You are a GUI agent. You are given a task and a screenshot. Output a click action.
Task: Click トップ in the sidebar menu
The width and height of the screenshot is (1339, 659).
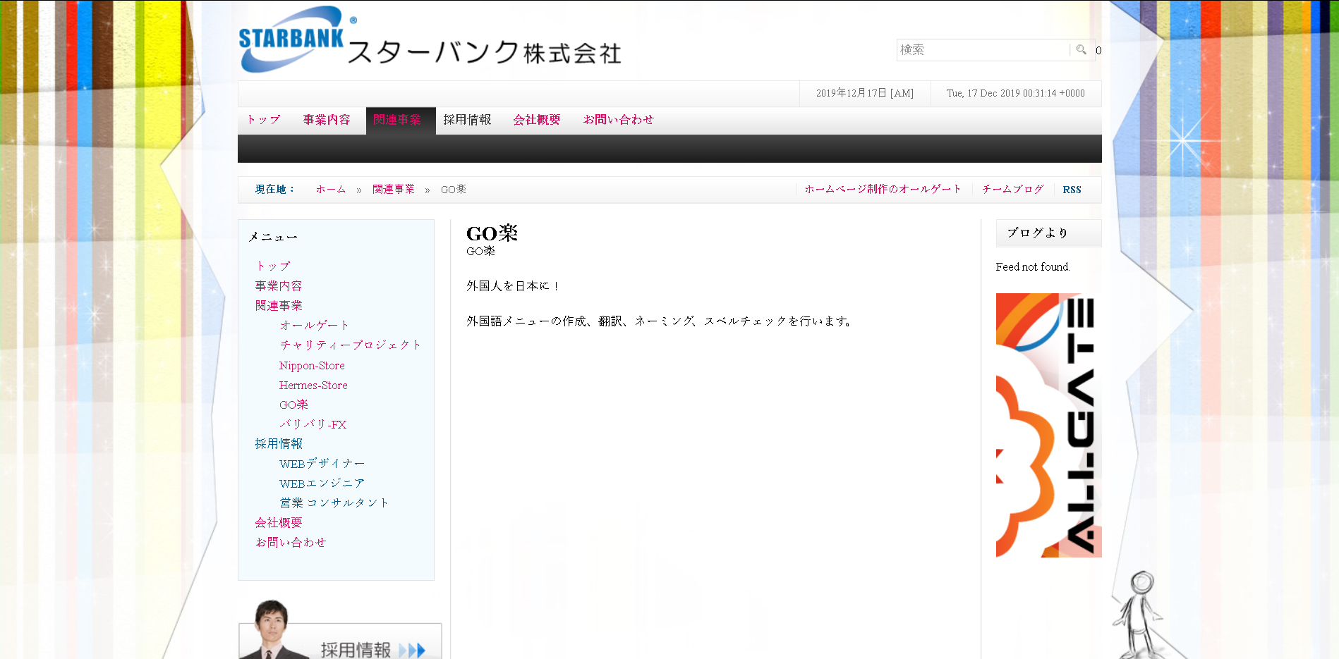(x=273, y=266)
